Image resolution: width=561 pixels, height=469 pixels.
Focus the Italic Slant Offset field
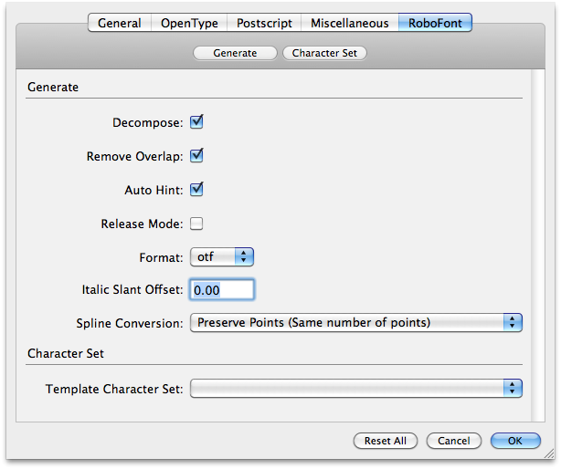(222, 289)
